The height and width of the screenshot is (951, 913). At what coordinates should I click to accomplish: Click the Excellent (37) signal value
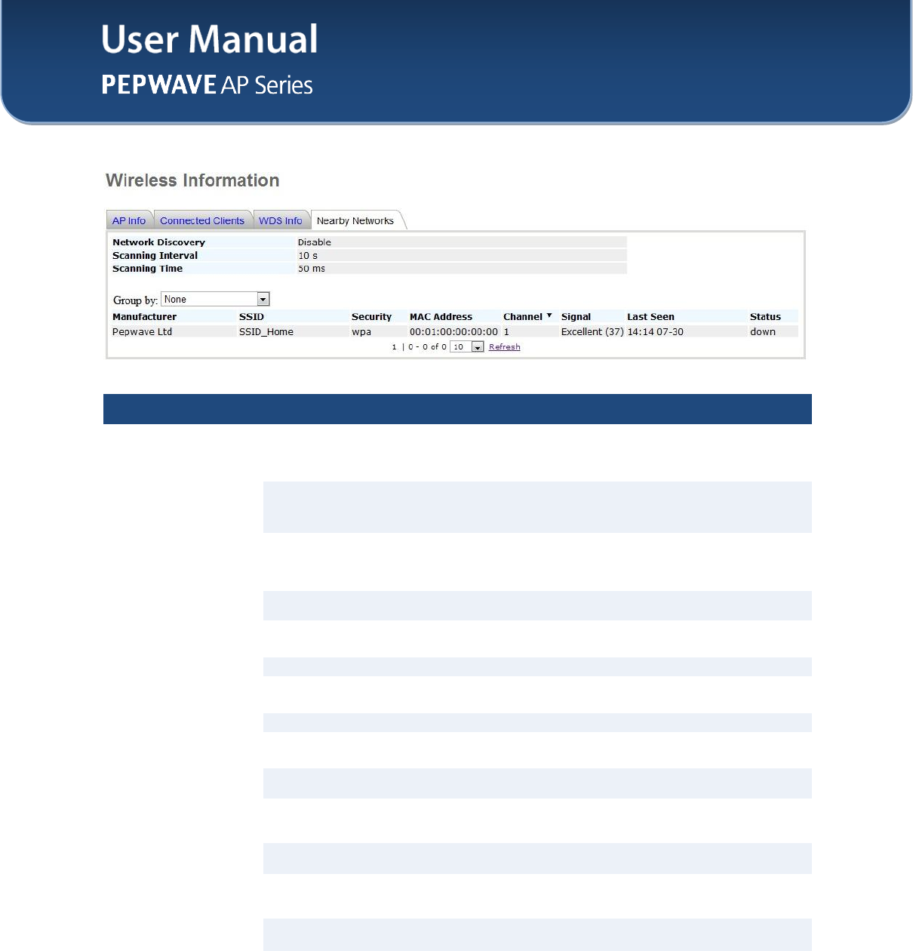point(592,332)
